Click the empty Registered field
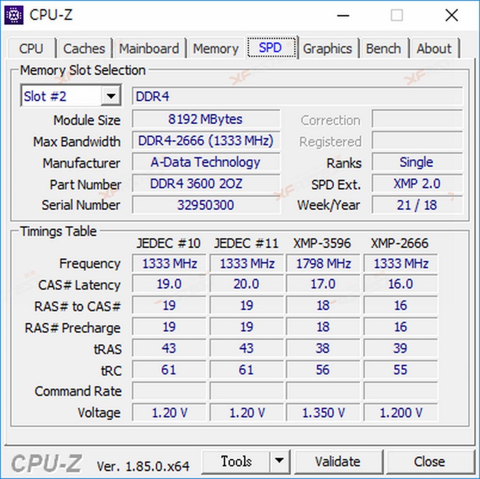Screen dimensions: 480x479 (417, 141)
